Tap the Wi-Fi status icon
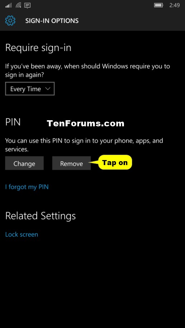The width and height of the screenshot is (185, 328). 18,5
